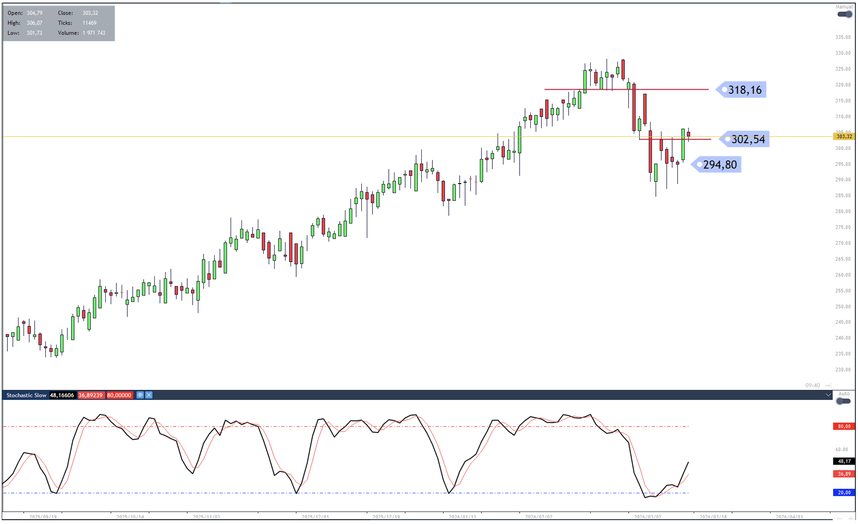Click the blue 20,00 oversold level tag
Screen dimensions: 858x524
click(x=844, y=493)
